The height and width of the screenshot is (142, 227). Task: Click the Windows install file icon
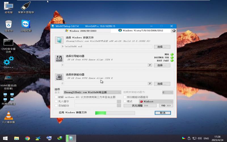59,40
